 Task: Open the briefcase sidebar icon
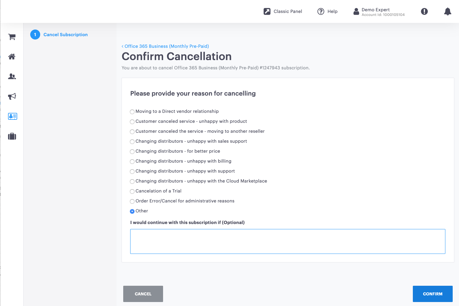coord(12,136)
